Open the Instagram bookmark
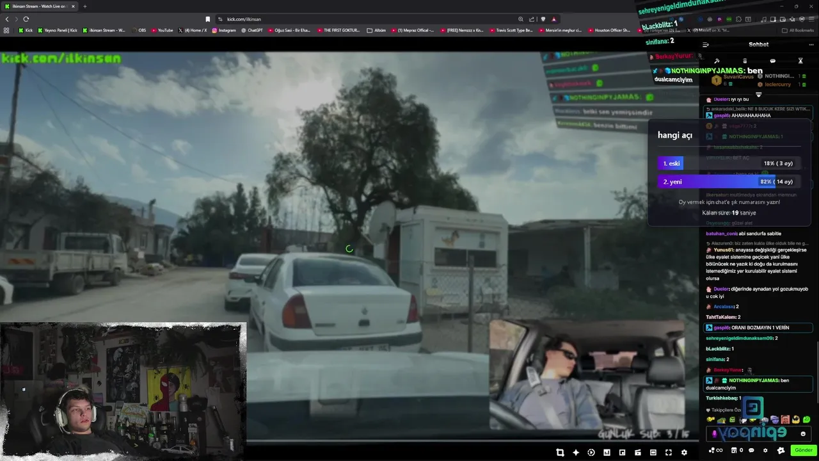819x461 pixels. [224, 30]
